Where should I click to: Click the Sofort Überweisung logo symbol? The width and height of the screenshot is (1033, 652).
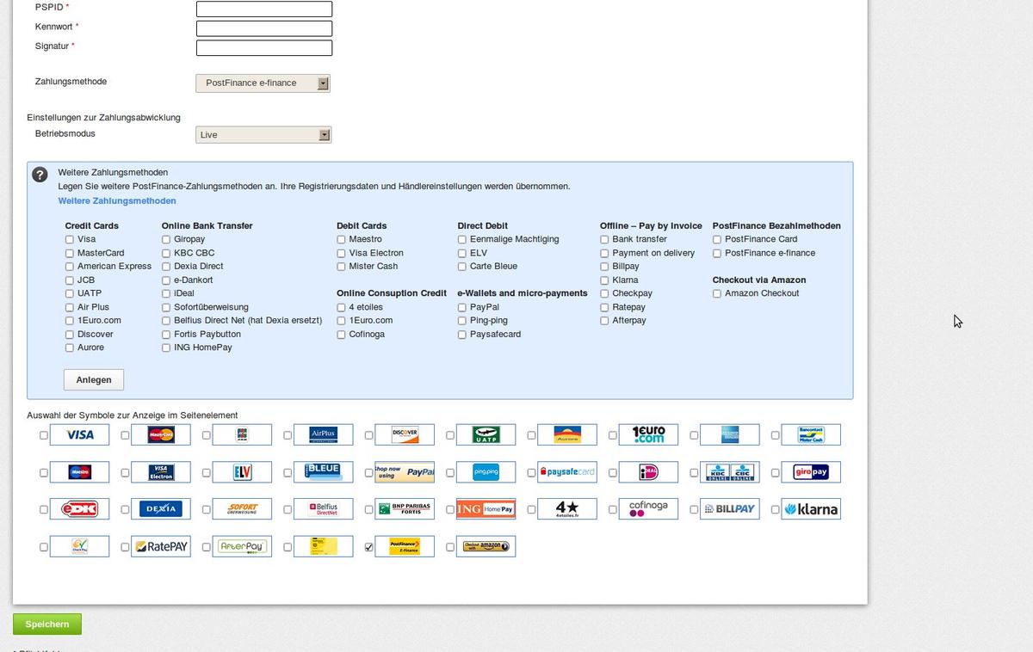242,509
